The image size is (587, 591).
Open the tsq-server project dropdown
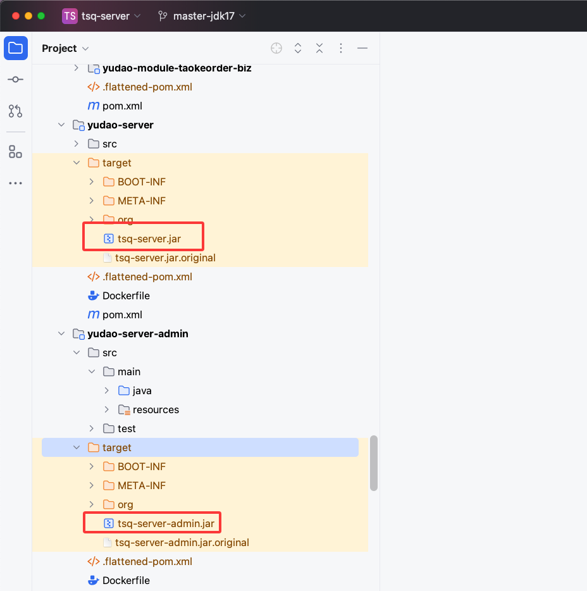(102, 16)
